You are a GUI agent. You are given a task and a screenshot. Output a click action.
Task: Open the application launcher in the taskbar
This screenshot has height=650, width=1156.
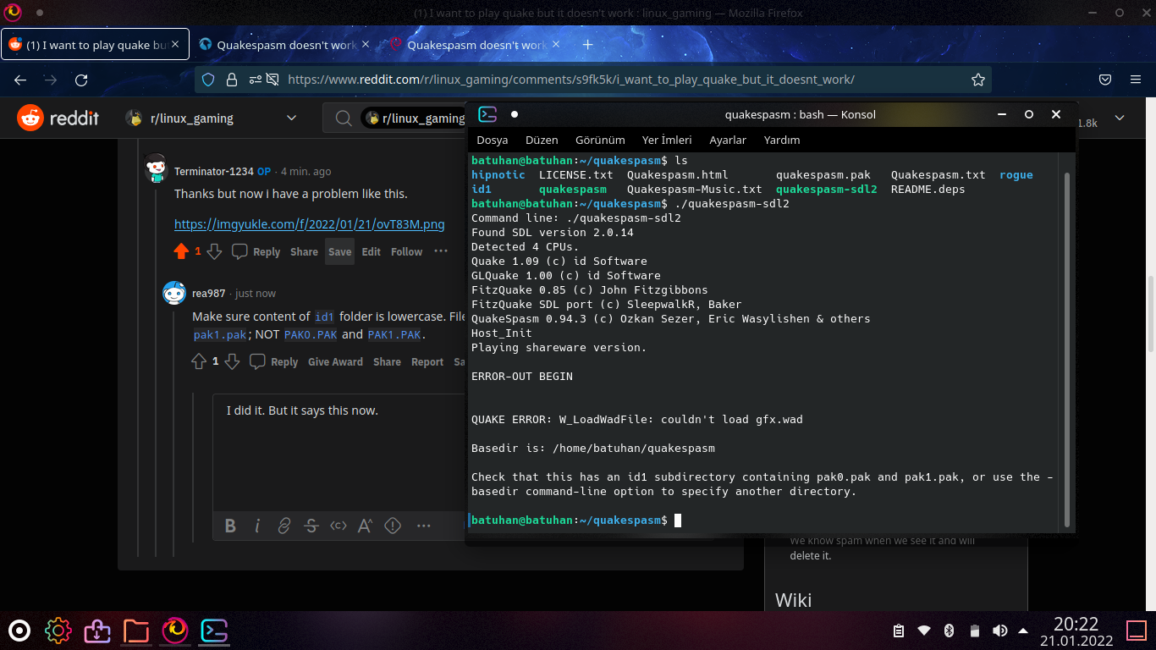[19, 631]
